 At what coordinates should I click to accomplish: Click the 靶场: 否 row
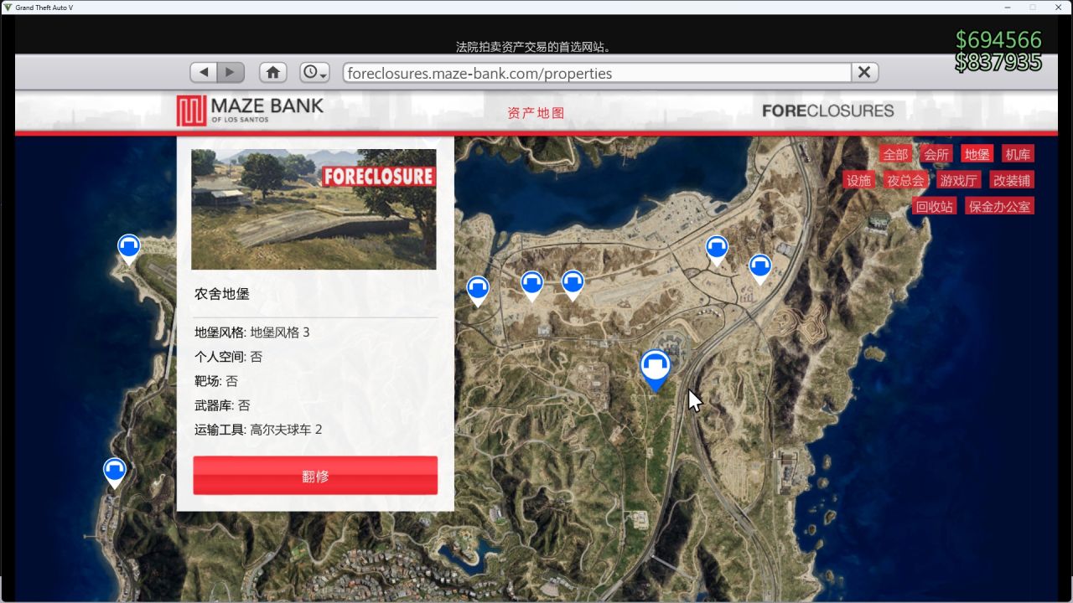216,381
